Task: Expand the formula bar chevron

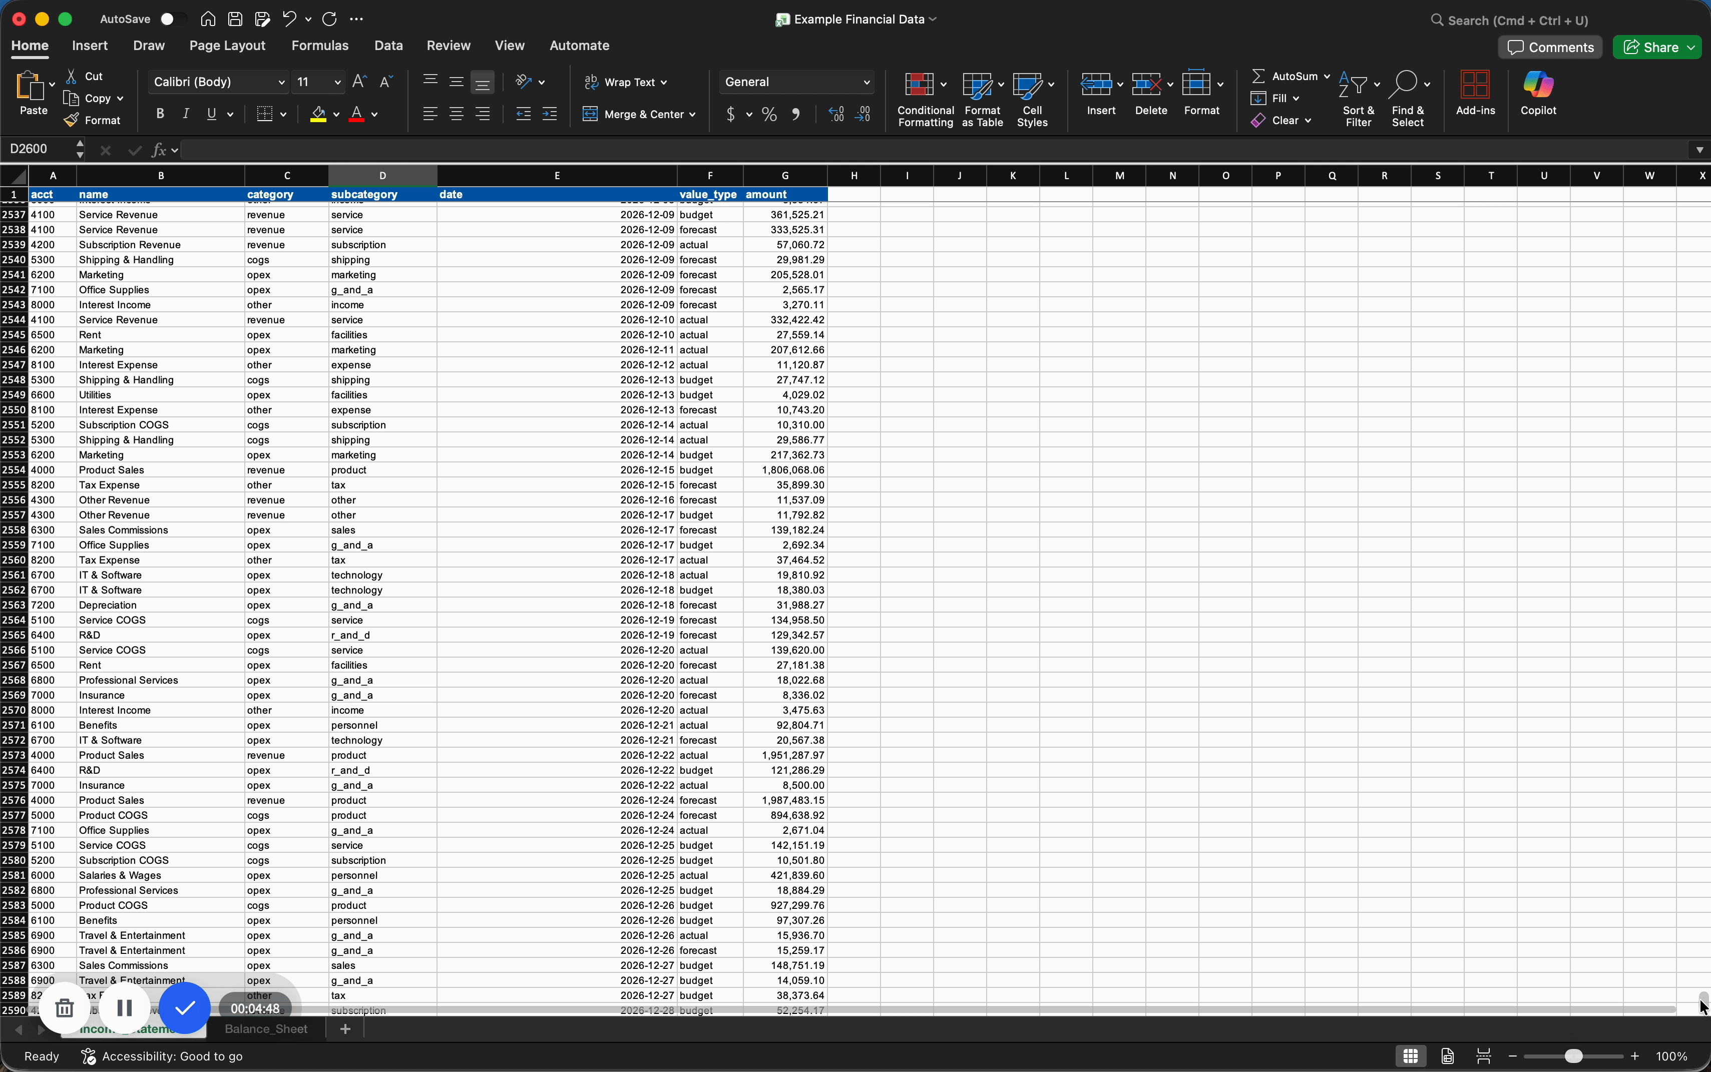Action: pos(1699,150)
